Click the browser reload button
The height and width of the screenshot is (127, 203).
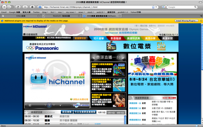[x=18, y=7]
